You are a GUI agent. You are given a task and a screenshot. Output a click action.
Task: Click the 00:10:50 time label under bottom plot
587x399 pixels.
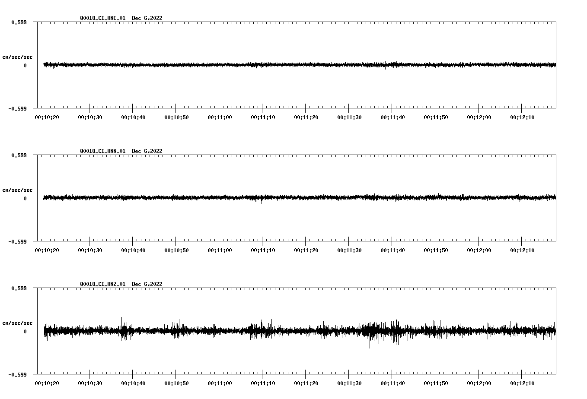click(x=177, y=383)
